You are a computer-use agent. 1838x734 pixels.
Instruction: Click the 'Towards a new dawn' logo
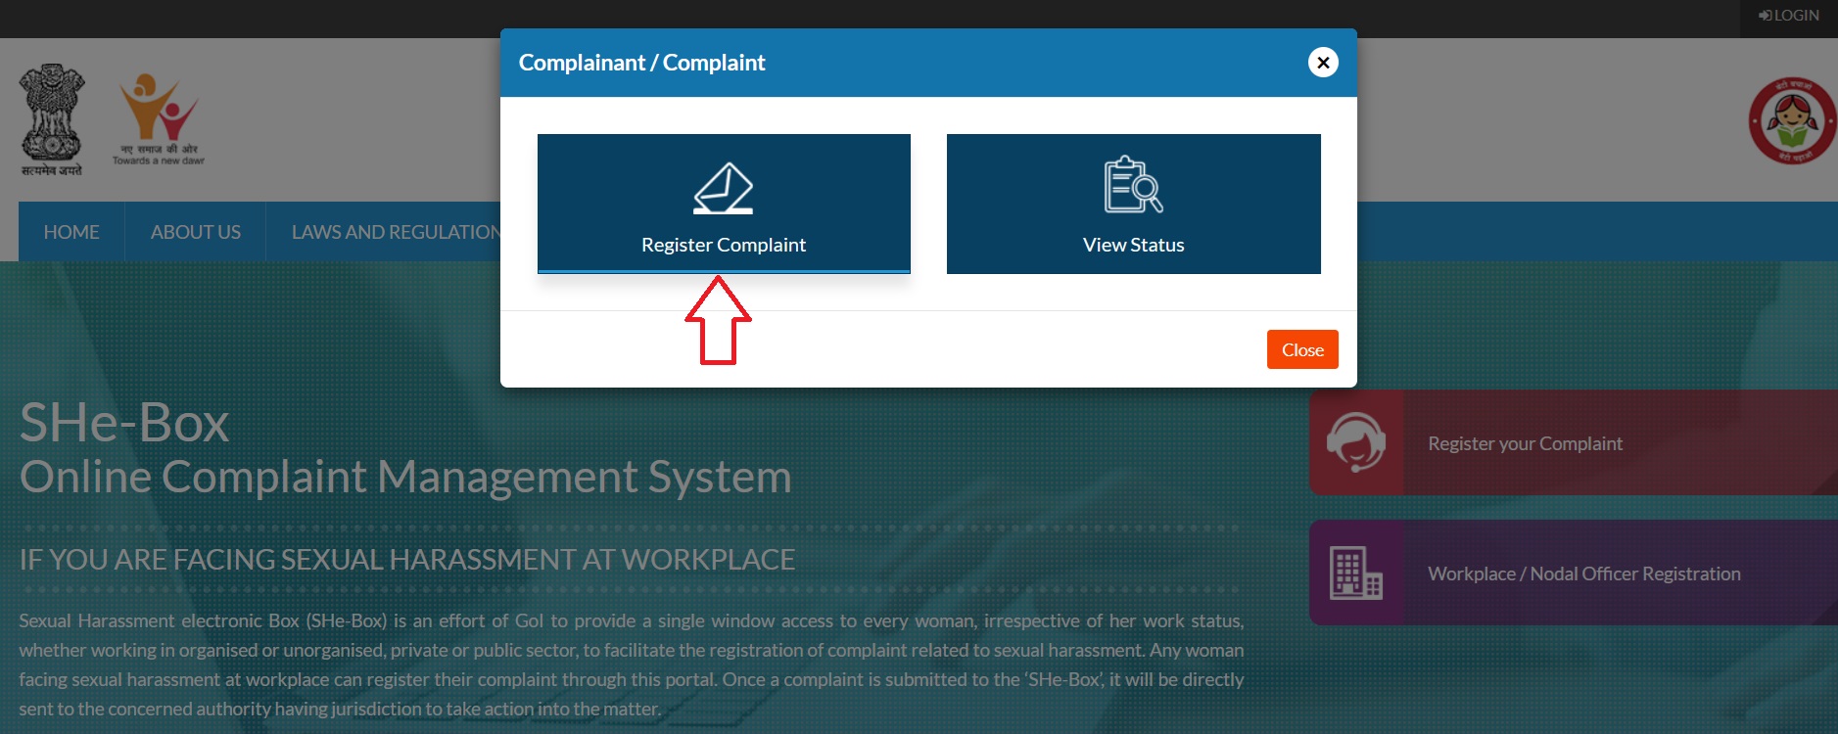[x=159, y=119]
